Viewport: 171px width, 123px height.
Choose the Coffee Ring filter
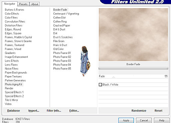(60, 21)
